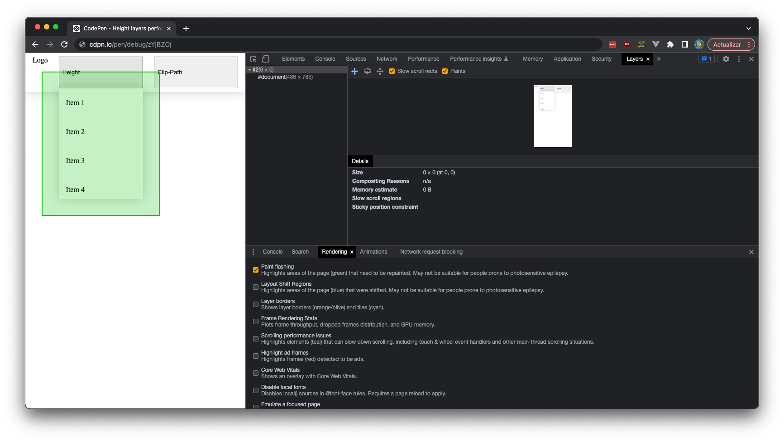
Task: Select the inspect element cursor icon
Action: [x=253, y=59]
